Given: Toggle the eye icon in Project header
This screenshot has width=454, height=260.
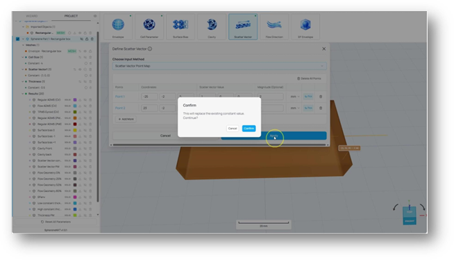Looking at the screenshot, I should [95, 16].
